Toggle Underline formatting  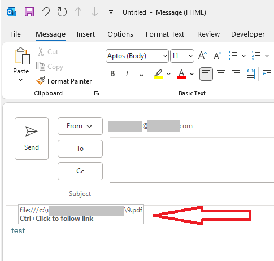tap(141, 73)
